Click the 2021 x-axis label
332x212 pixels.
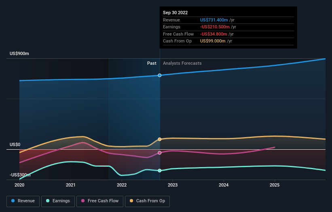coord(70,185)
